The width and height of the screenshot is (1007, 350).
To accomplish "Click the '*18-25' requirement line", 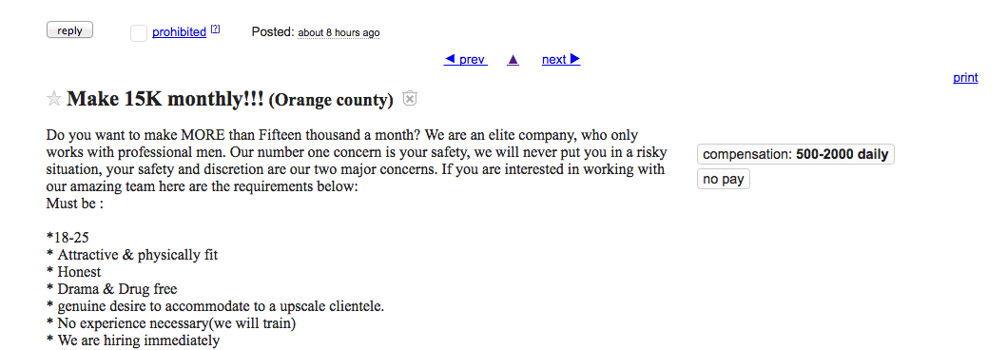I will 68,239.
